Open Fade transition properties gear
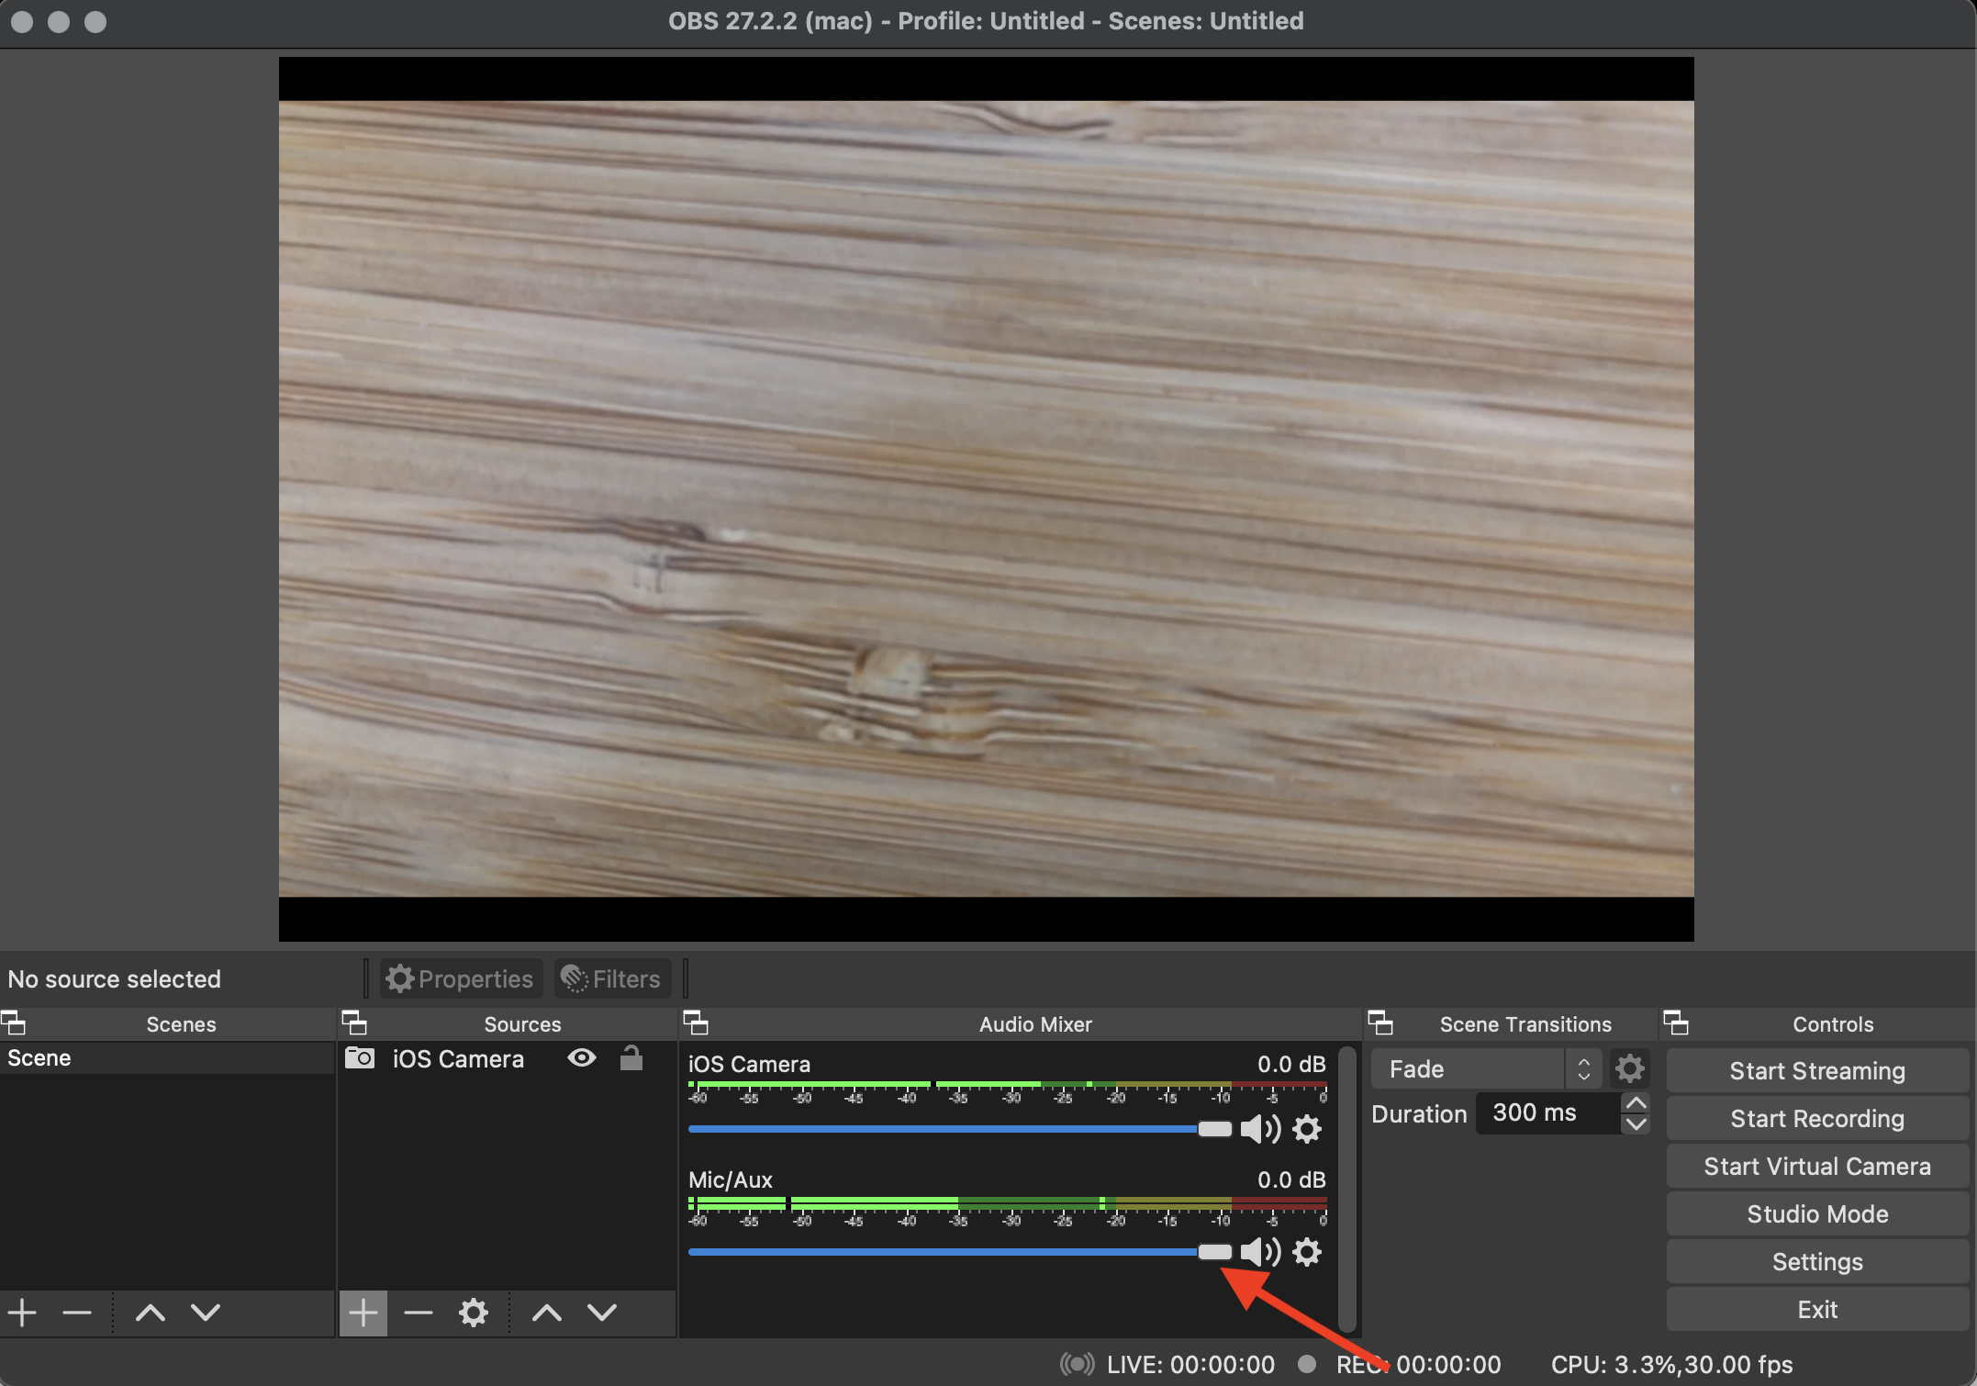Image resolution: width=1977 pixels, height=1386 pixels. tap(1630, 1068)
